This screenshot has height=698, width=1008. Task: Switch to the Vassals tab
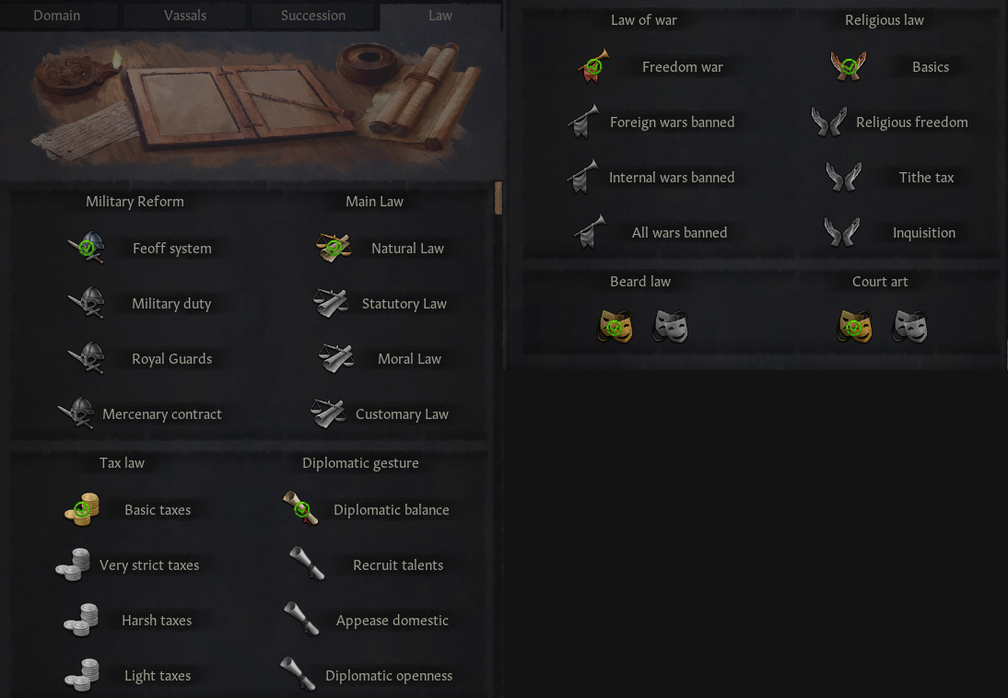185,16
